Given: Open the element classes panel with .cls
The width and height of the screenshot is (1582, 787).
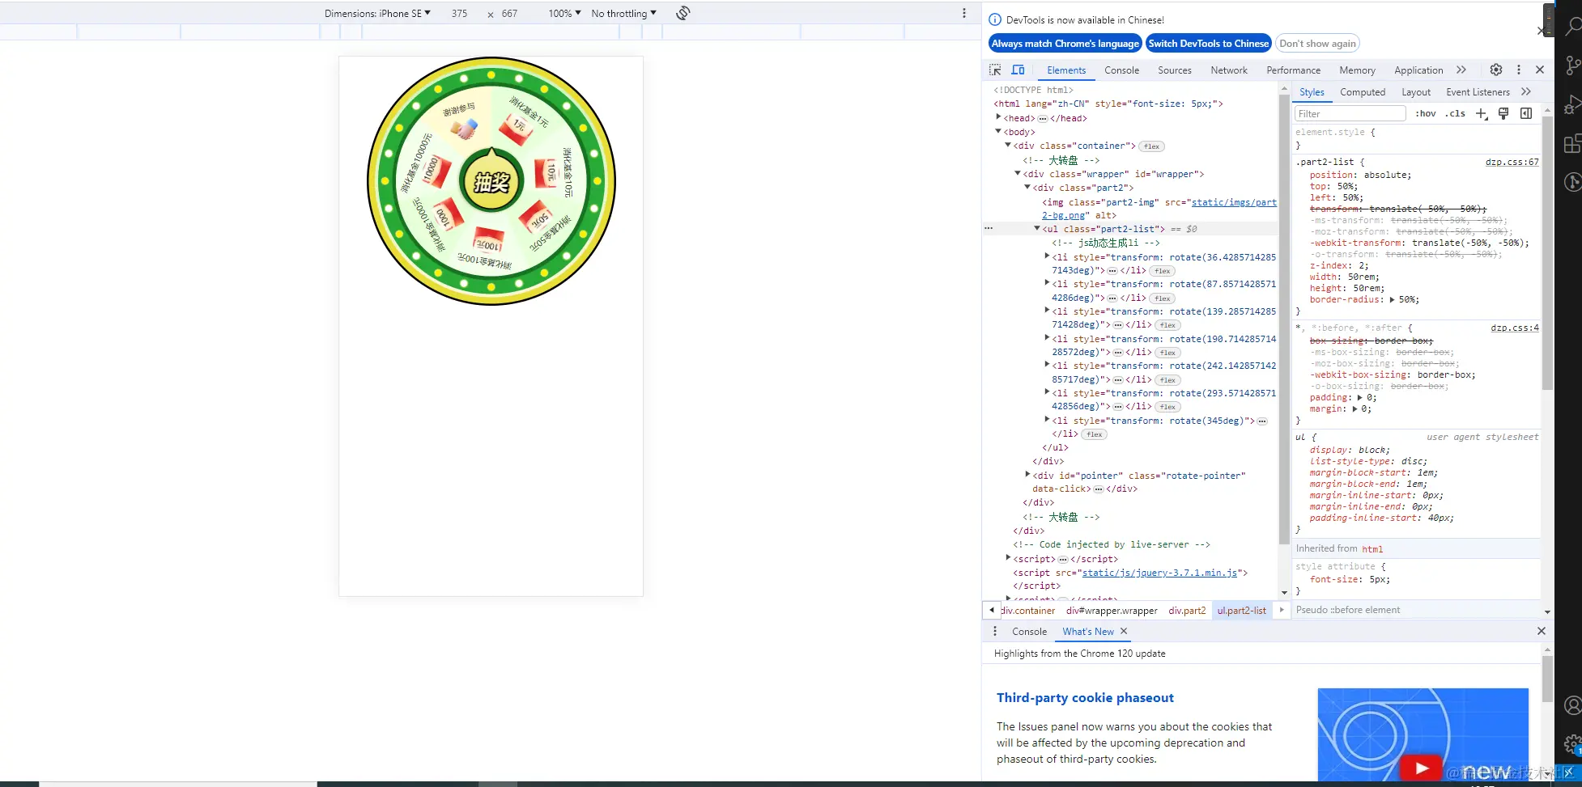Looking at the screenshot, I should click(1455, 113).
